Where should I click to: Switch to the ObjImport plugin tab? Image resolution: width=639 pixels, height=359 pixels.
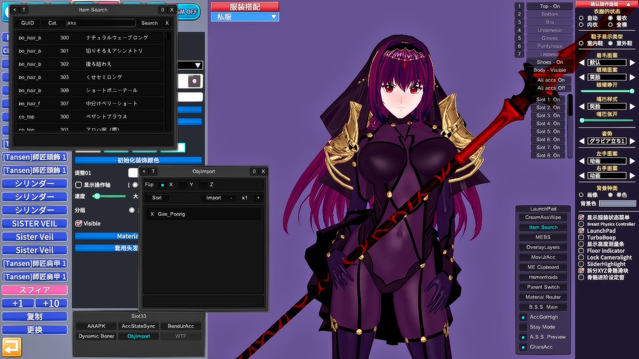[x=139, y=336]
